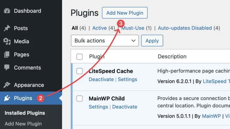
Task: Open Media via its camera-music icon
Action: point(7,41)
